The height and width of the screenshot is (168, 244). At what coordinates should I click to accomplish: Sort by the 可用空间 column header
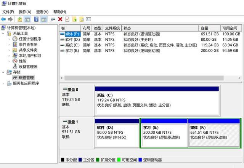coord(231,28)
